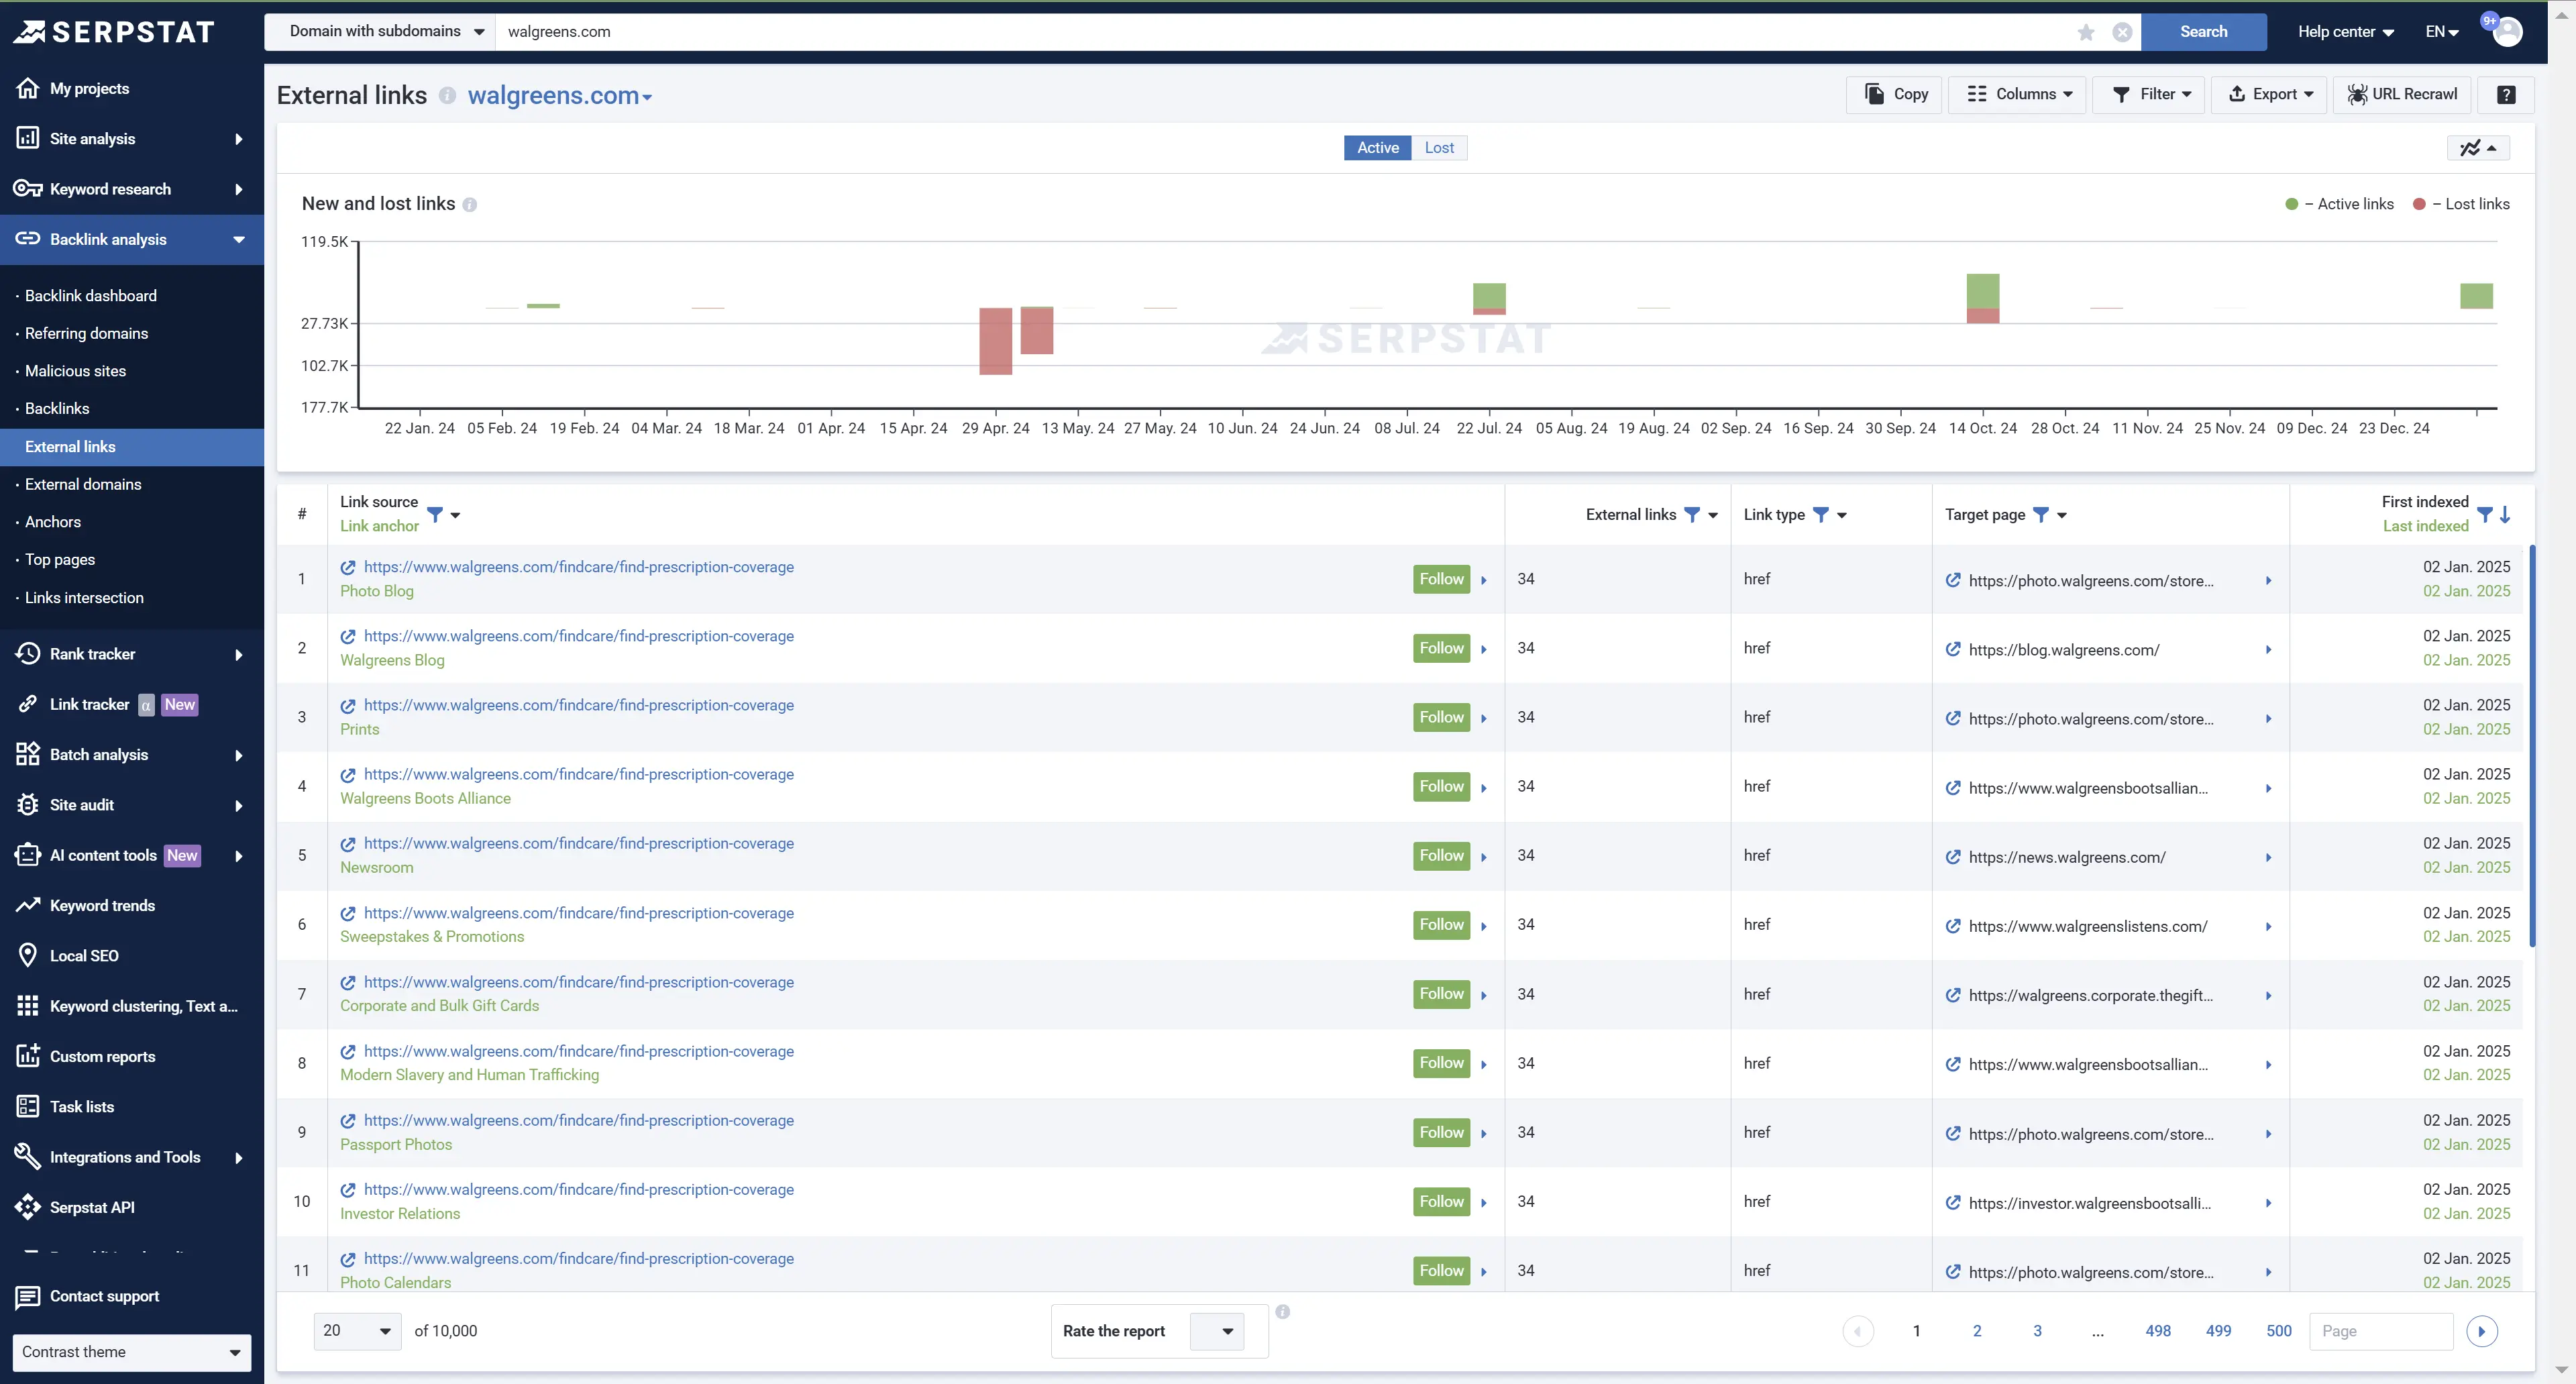The width and height of the screenshot is (2576, 1384).
Task: Open Filter dropdown
Action: [2149, 94]
